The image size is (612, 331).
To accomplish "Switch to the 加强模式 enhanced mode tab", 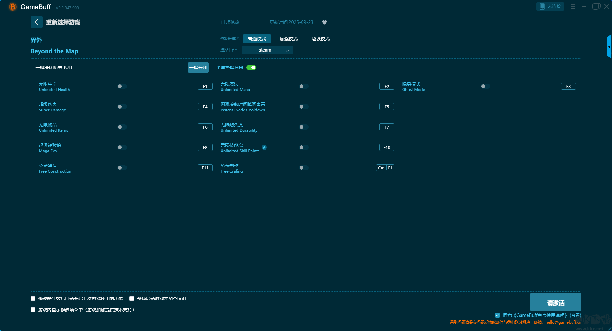I will point(288,39).
